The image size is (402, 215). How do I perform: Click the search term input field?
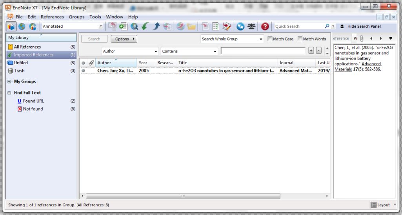263,51
